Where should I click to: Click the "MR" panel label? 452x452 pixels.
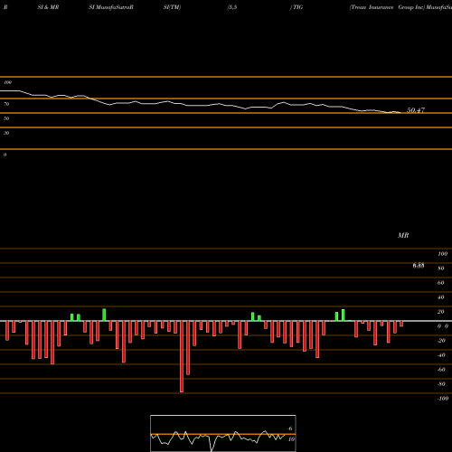403,235
